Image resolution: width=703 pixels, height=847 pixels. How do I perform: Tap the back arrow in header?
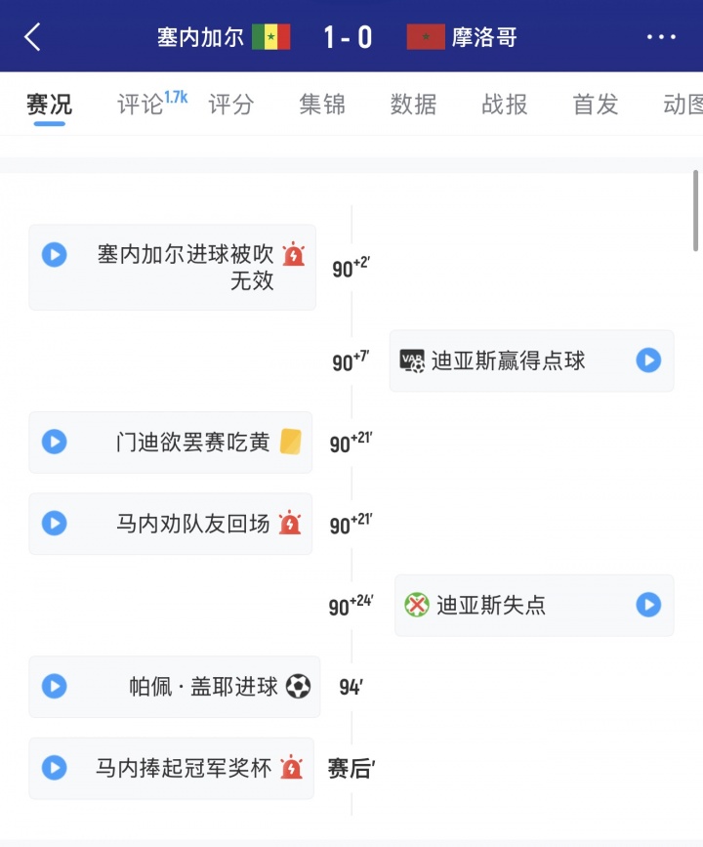[33, 37]
